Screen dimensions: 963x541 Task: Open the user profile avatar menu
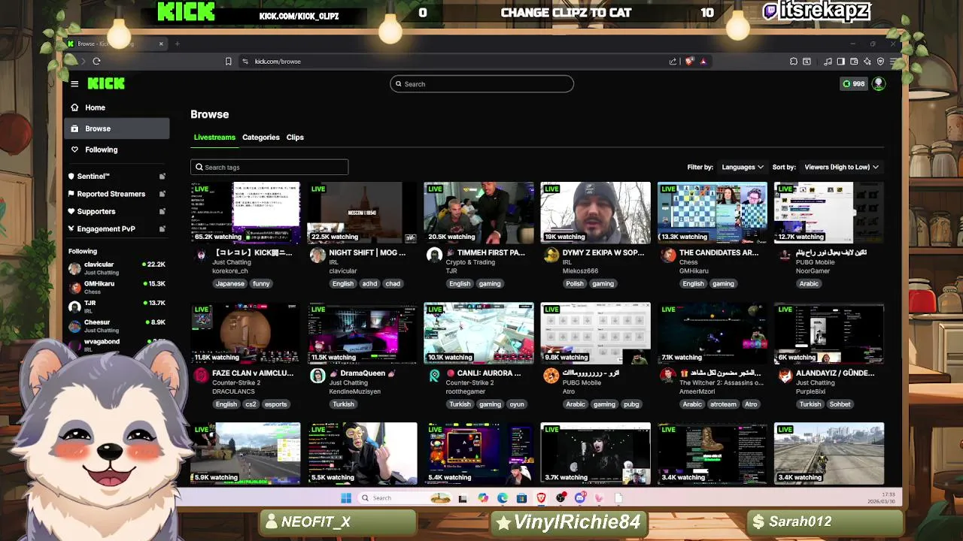tap(878, 84)
